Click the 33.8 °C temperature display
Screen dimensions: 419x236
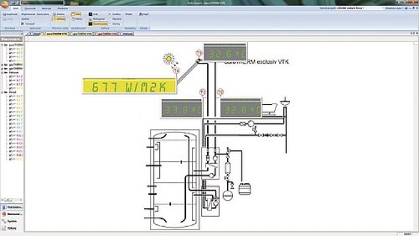[182, 108]
